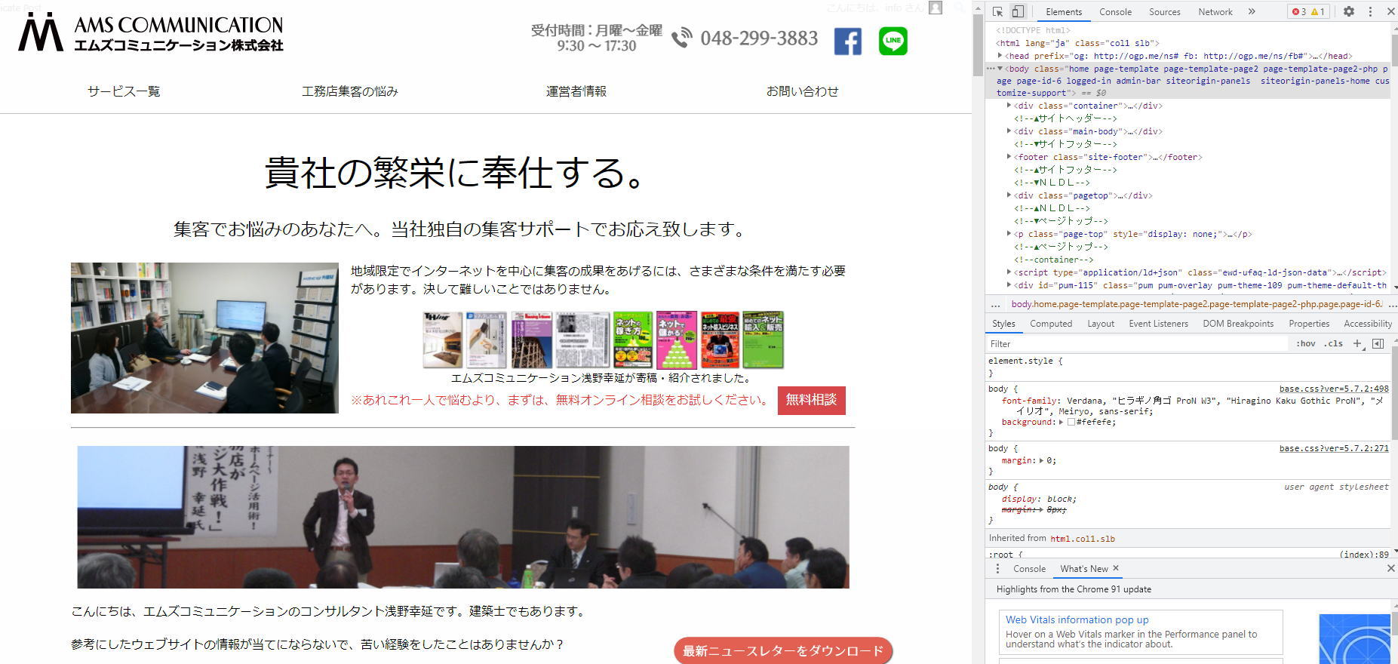1398x664 pixels.
Task: Close the What's New tab
Action: [1116, 568]
